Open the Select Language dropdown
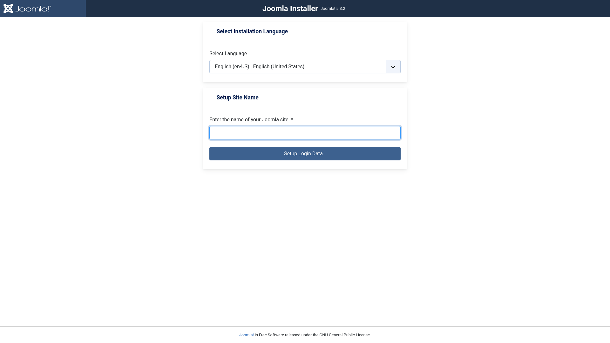 305,67
